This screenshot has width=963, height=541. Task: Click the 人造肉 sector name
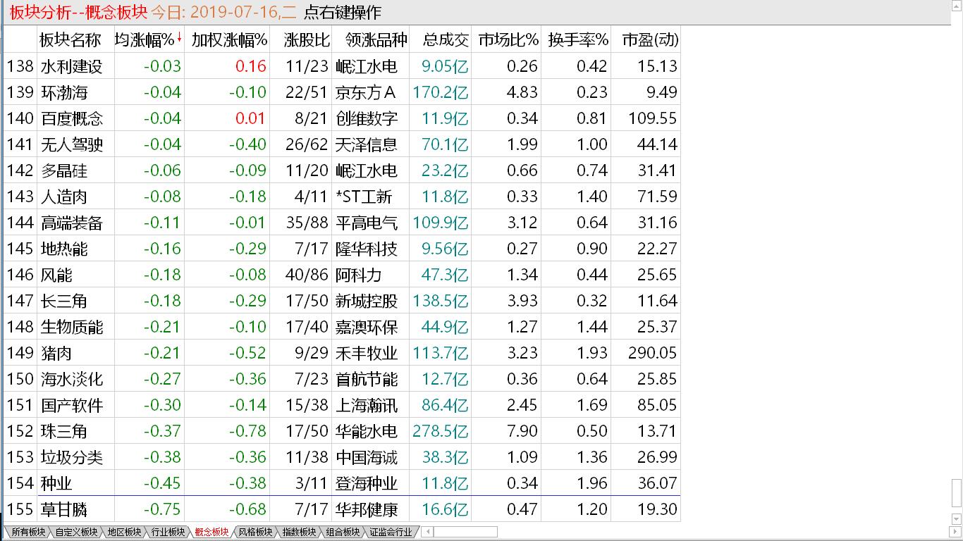pos(64,197)
